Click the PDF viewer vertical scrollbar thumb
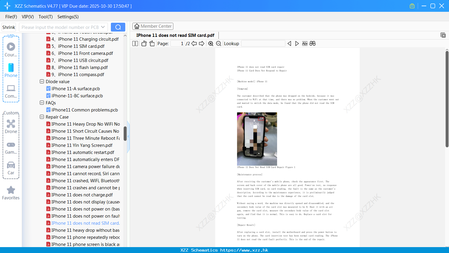This screenshot has width=449, height=253. coord(447,99)
